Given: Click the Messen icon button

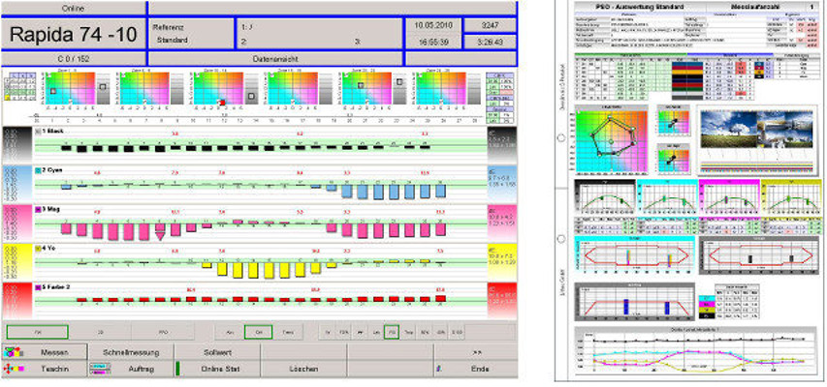Looking at the screenshot, I should click(13, 353).
